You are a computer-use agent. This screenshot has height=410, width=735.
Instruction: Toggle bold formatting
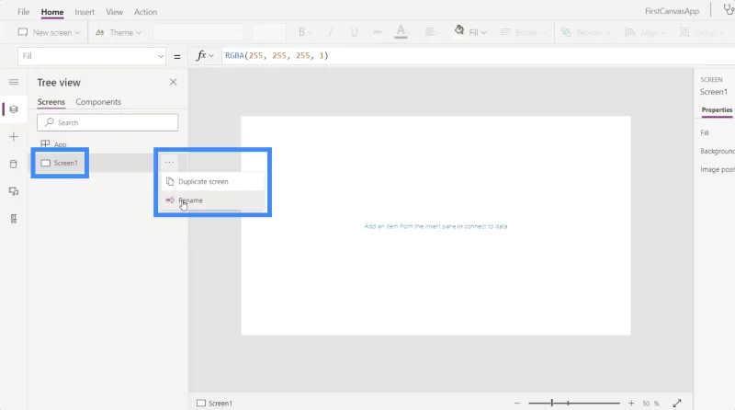(x=302, y=32)
